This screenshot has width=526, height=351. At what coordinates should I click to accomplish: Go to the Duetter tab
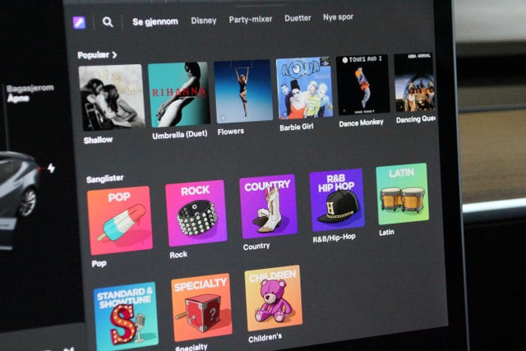tap(298, 18)
